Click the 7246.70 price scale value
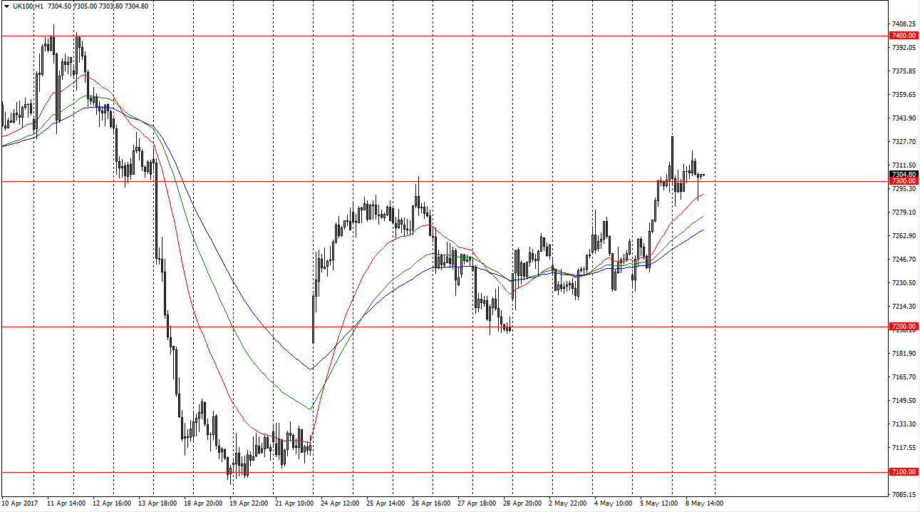920x512 pixels. click(903, 260)
